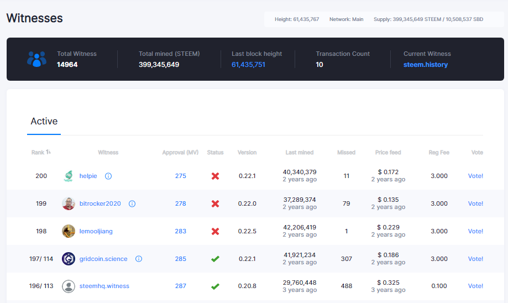Click the helpie avatar logo
Screen dimensions: 508x303
[69, 176]
